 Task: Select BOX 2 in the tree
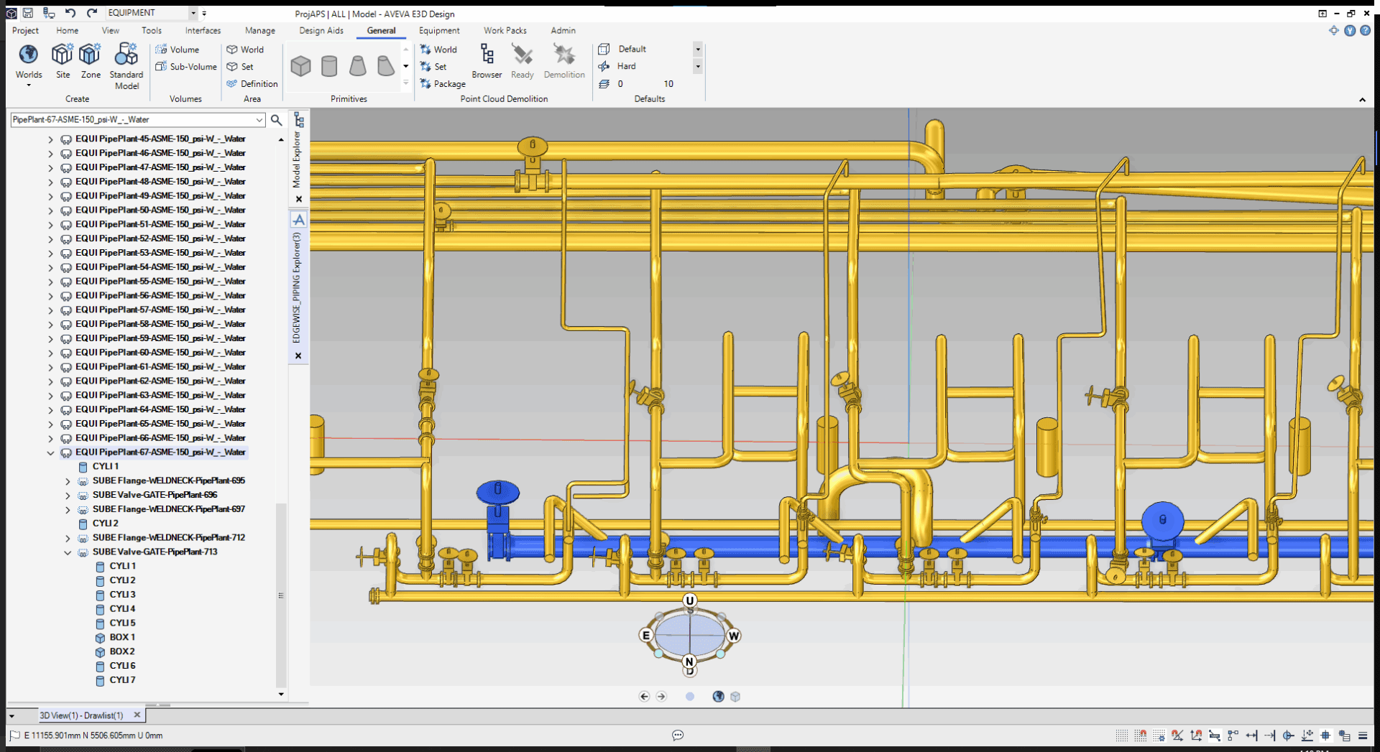tap(115, 652)
